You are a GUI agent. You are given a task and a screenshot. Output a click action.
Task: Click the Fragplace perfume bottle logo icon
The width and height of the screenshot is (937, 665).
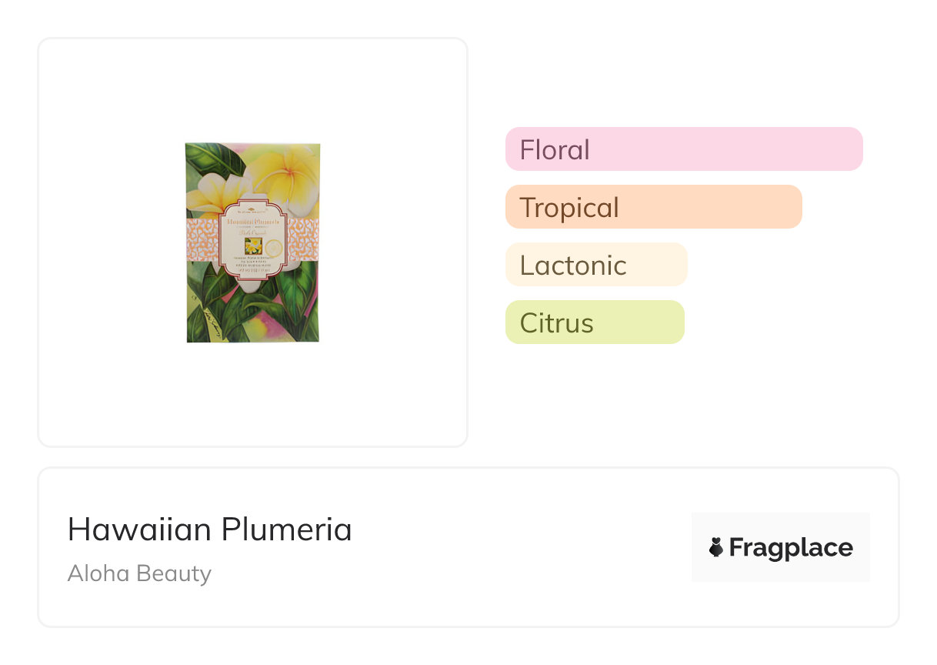[x=716, y=547]
